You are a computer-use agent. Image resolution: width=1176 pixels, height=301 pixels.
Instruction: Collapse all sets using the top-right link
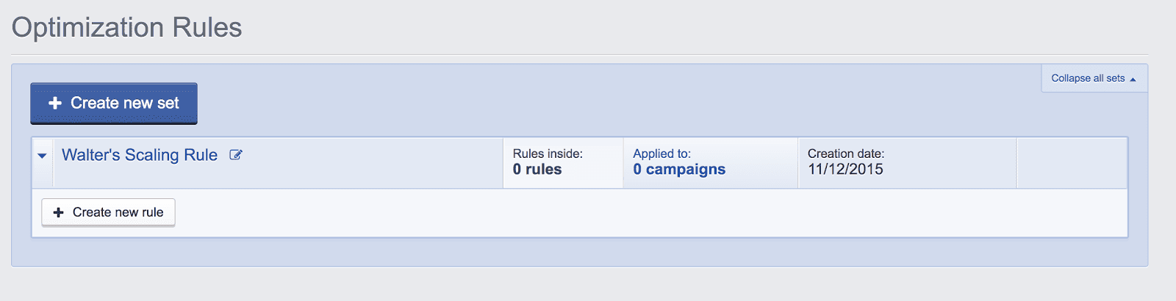pyautogui.click(x=1088, y=79)
